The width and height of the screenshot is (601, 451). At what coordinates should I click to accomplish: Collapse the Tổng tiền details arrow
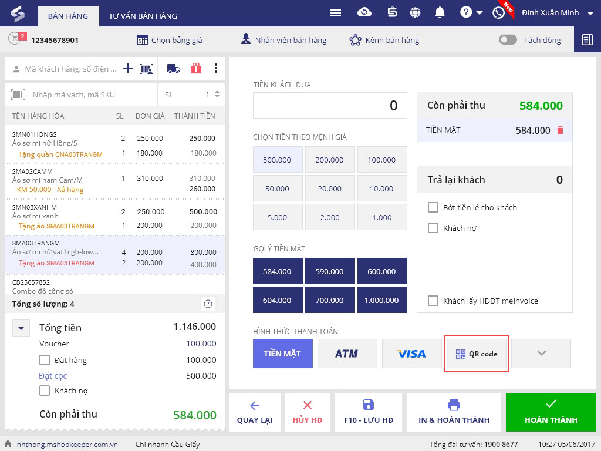[x=21, y=328]
